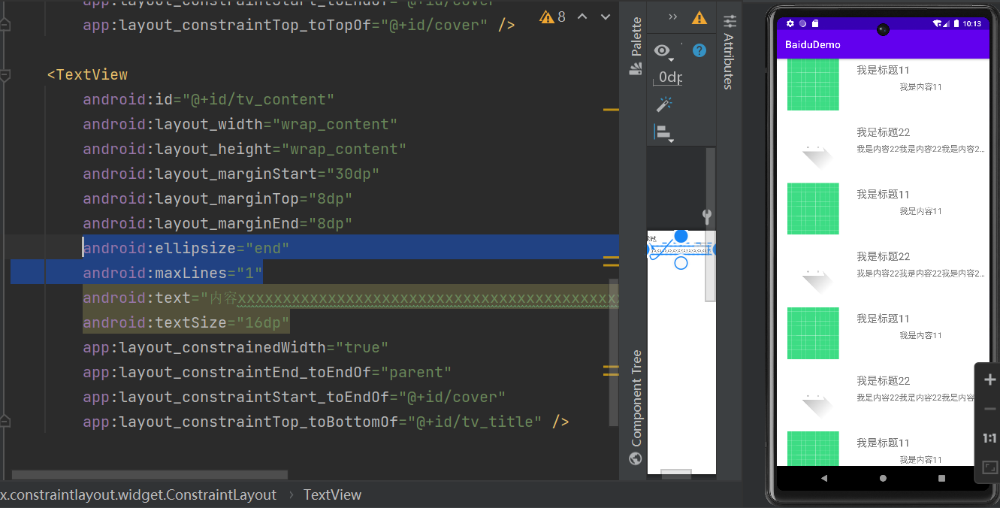
Task: Open the design help question mark
Action: (x=699, y=50)
